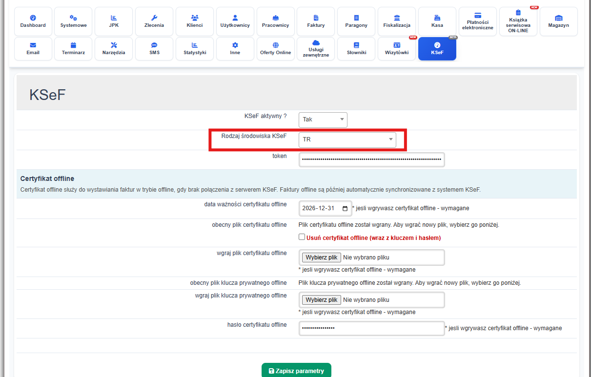This screenshot has height=377, width=591.
Task: Click Wybierz plik for certificate file
Action: [x=320, y=258]
